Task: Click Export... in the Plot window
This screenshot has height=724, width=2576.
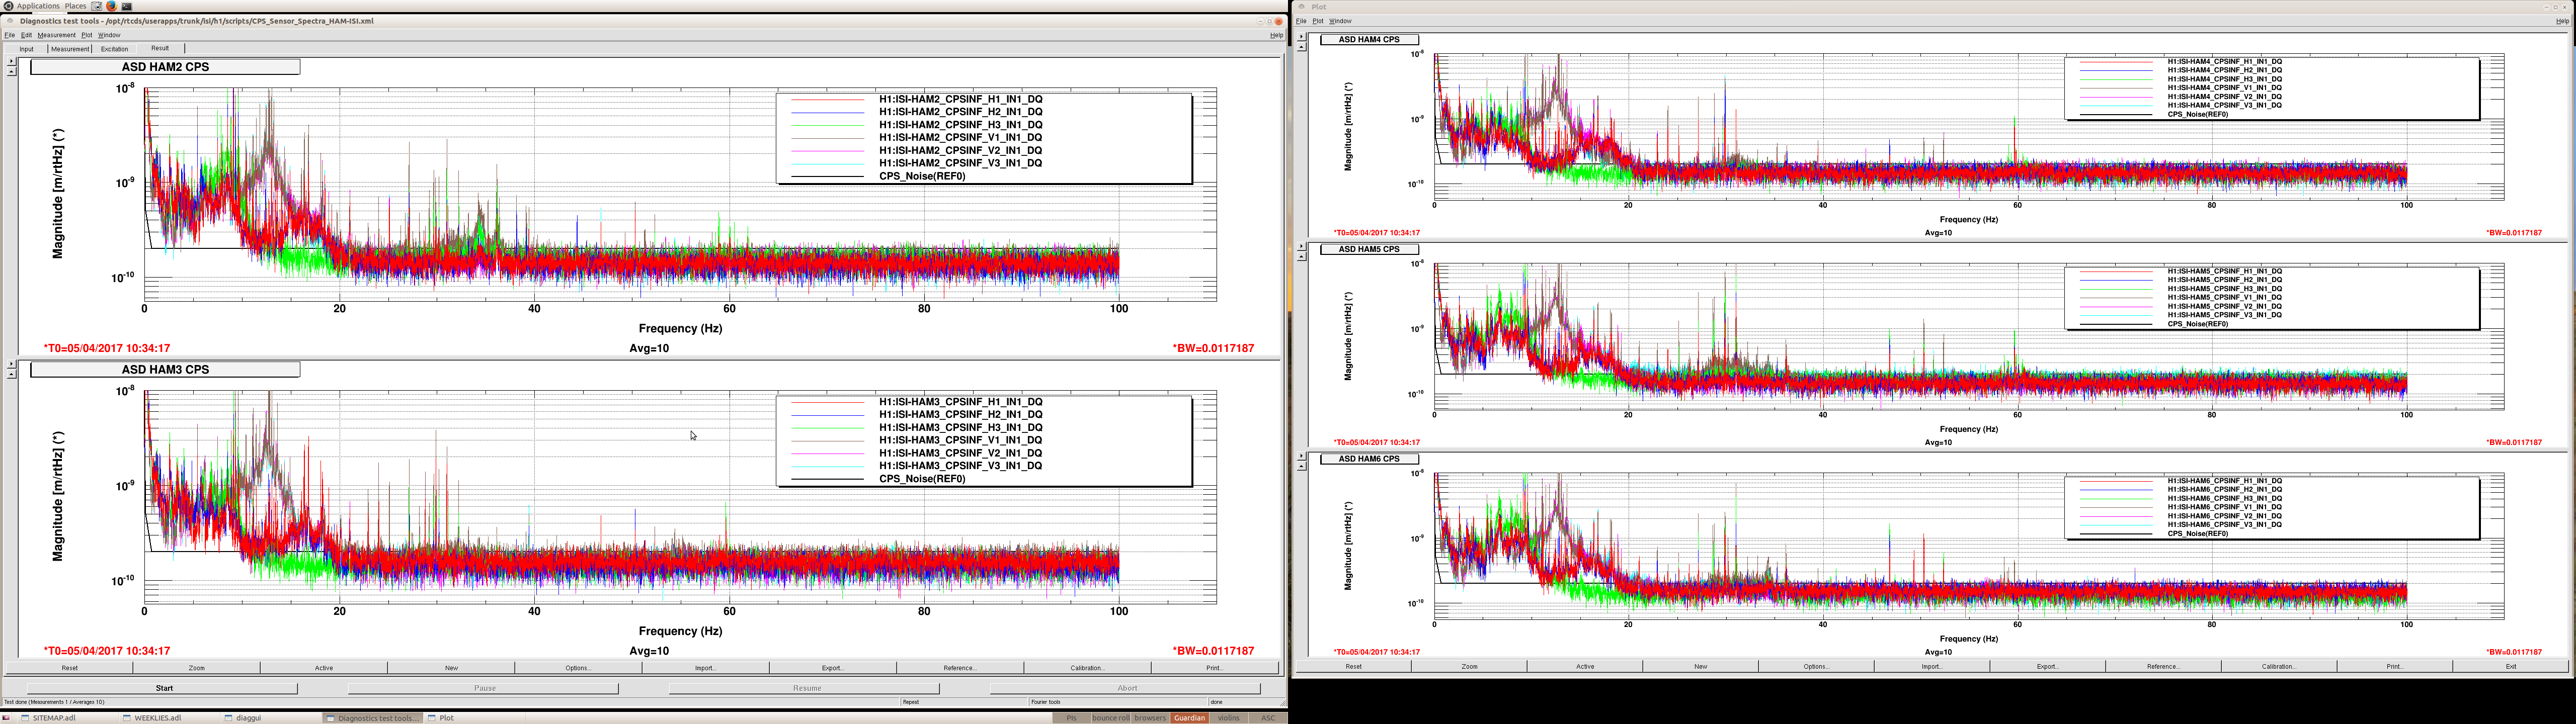Action: (2048, 666)
